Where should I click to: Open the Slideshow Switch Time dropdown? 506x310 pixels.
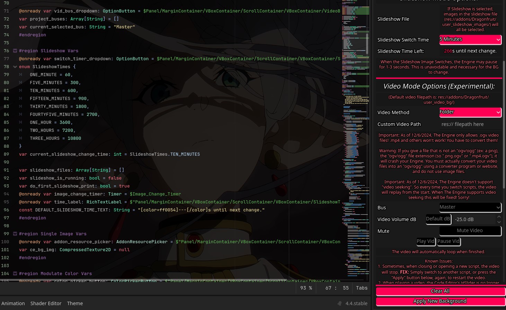click(x=470, y=39)
